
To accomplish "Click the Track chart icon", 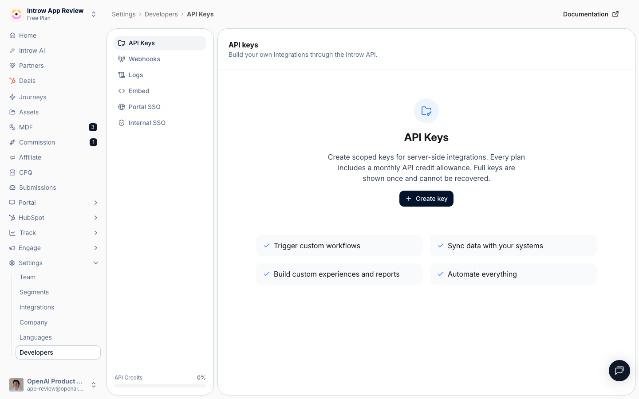I will (x=12, y=233).
